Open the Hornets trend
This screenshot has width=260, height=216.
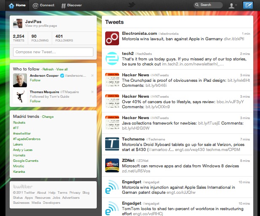click(19, 155)
